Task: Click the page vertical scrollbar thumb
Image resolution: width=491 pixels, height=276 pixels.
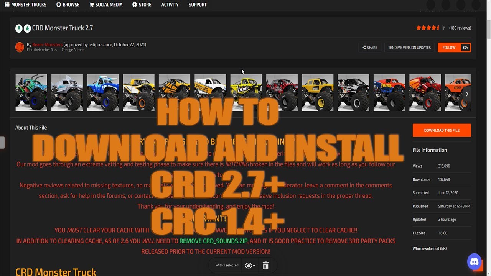Action: (x=488, y=29)
